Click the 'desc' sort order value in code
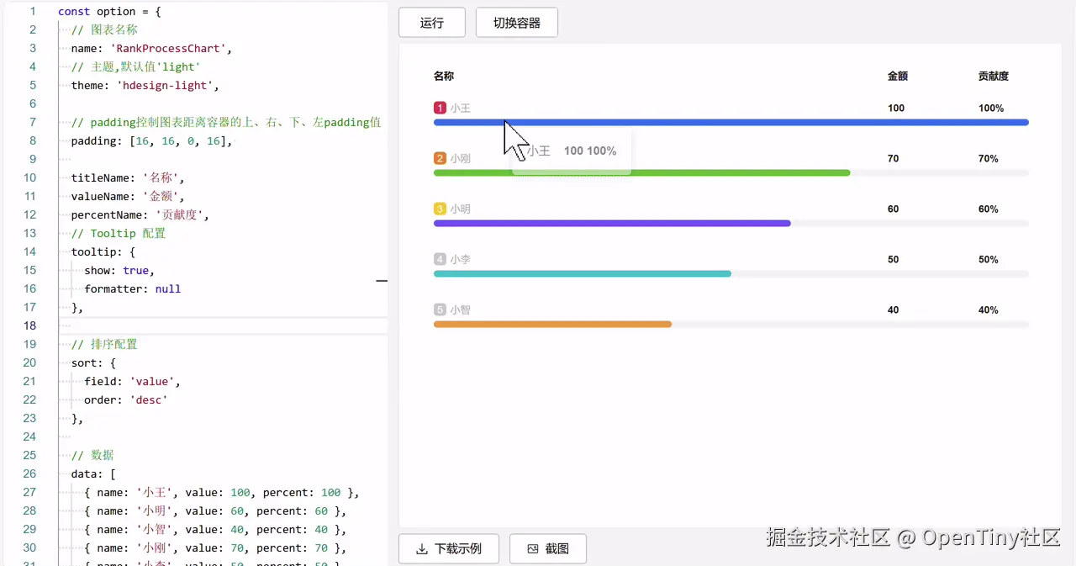 (x=148, y=399)
